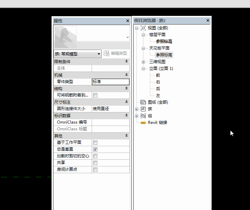The height and width of the screenshot is (210, 250).
Task: Click the Revit 链接 link icon
Action: point(143,123)
